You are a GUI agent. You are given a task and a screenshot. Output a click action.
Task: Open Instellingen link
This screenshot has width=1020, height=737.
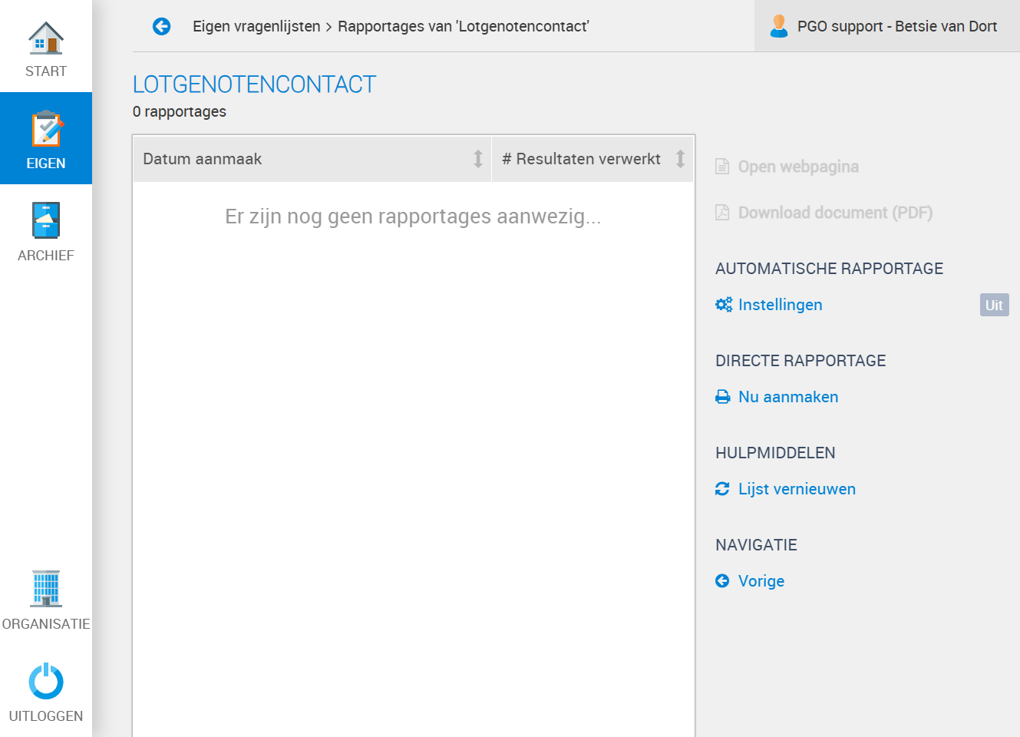pos(781,305)
